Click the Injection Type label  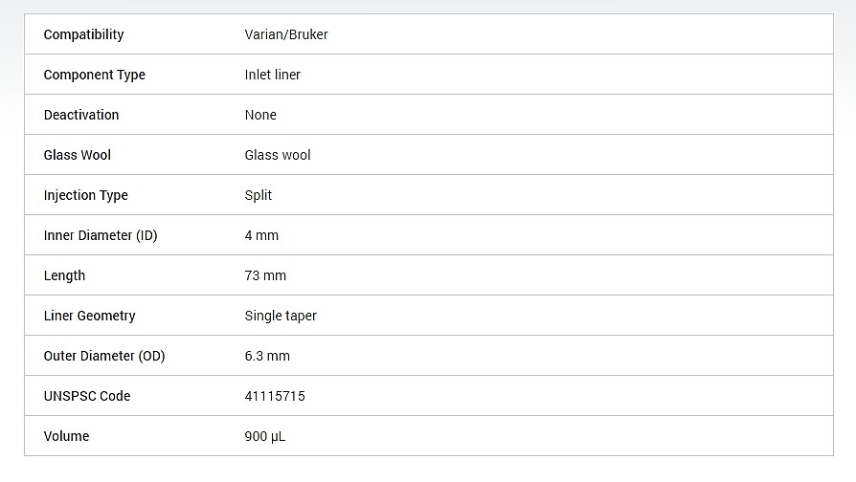click(x=86, y=196)
